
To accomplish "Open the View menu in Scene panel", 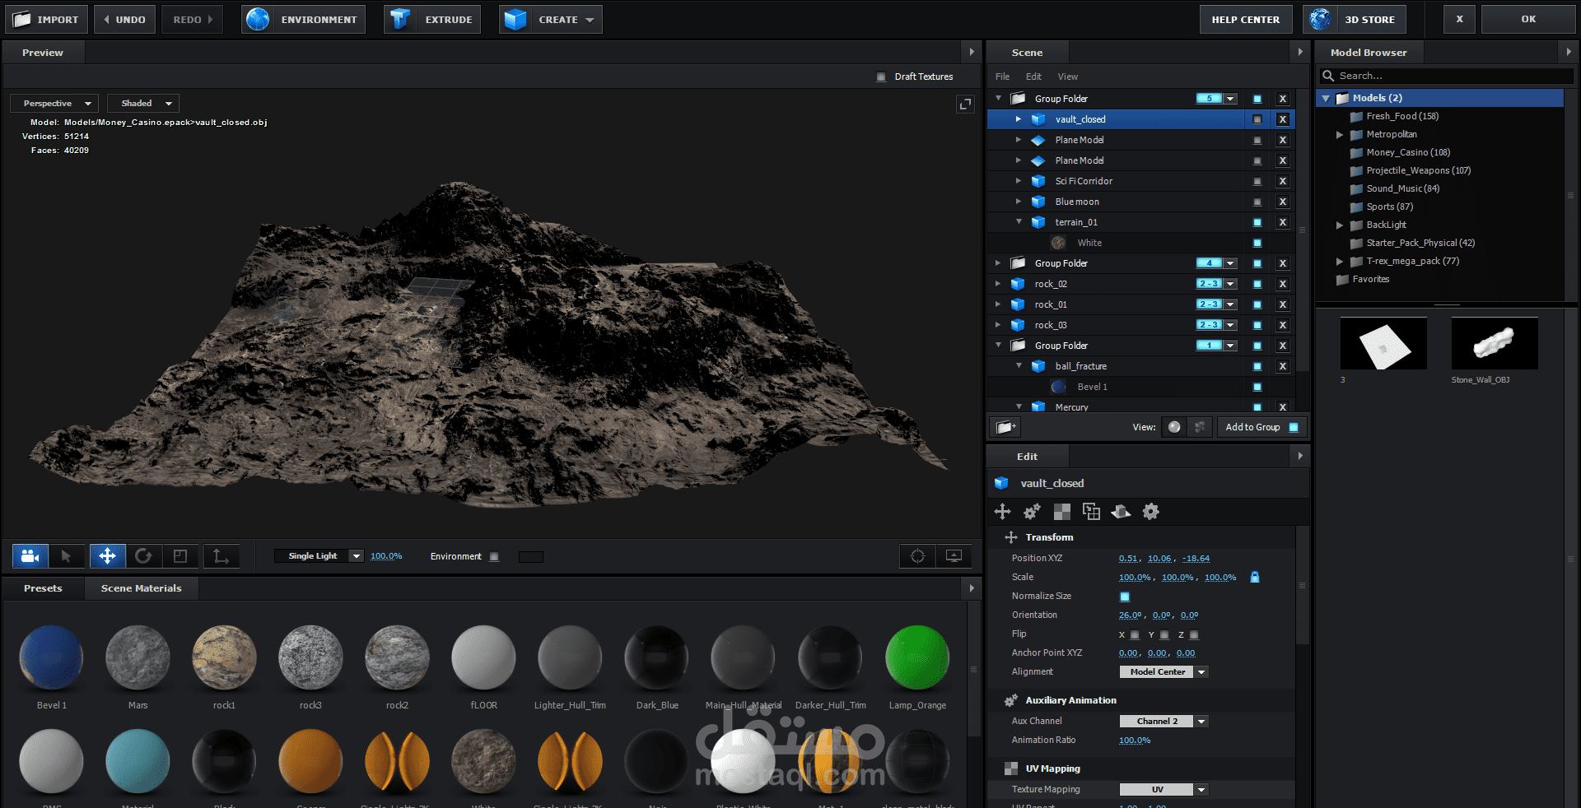I will [1067, 77].
